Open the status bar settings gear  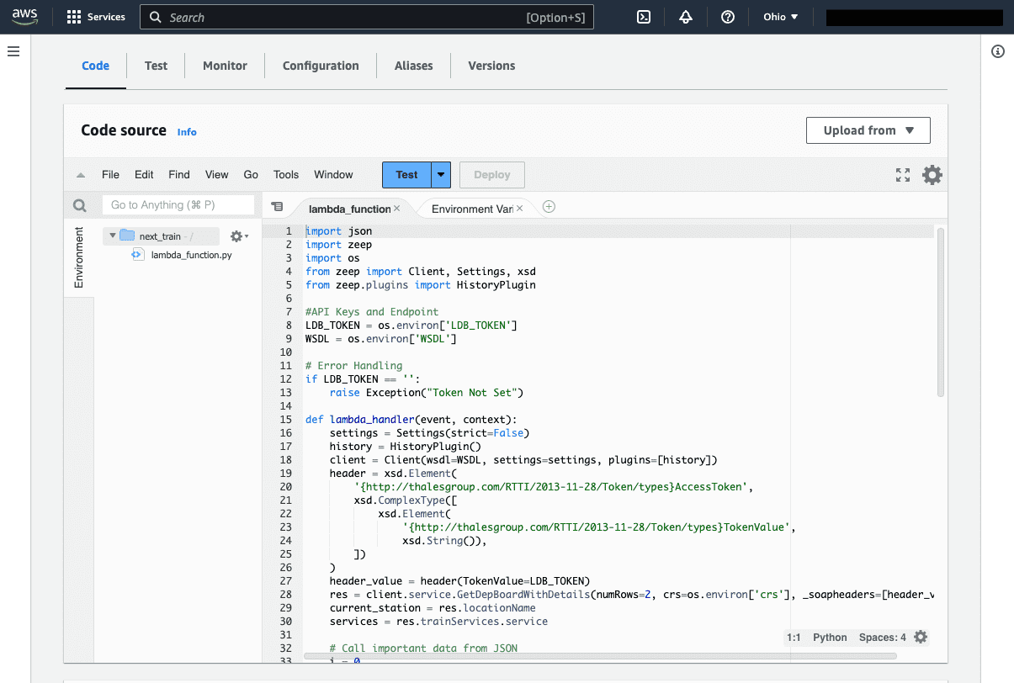pyautogui.click(x=921, y=637)
